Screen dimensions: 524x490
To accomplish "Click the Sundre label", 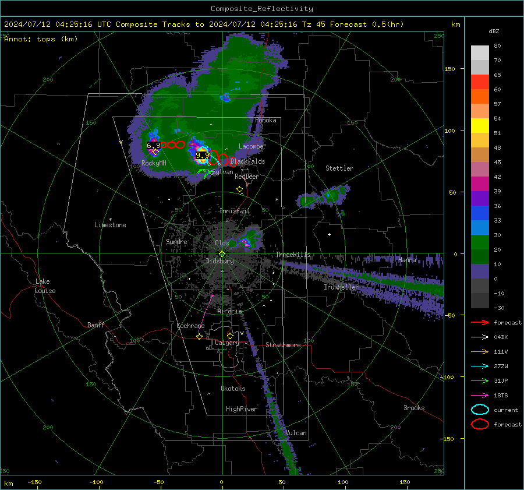I will click(176, 242).
